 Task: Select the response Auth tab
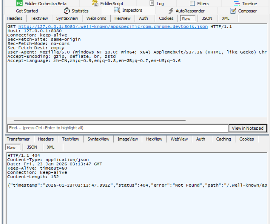pos(200,139)
